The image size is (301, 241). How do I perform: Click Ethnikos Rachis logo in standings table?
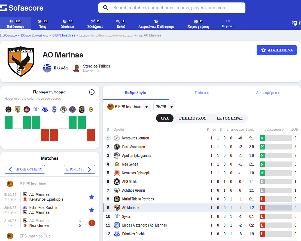[117, 234]
